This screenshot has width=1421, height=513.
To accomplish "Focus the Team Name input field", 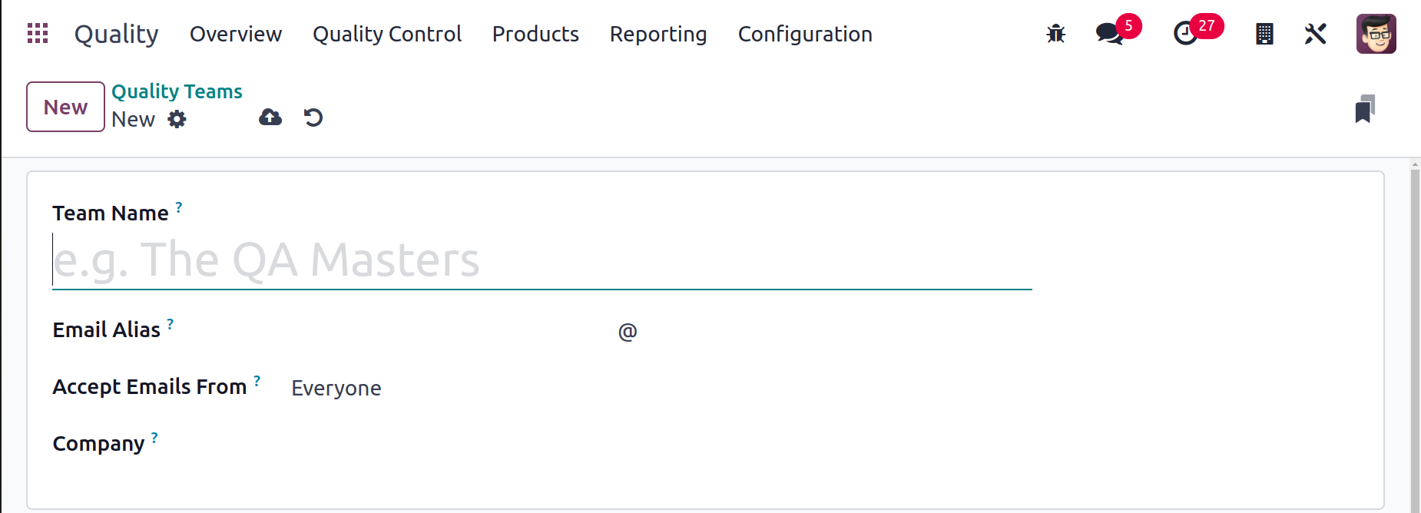I will (x=542, y=260).
